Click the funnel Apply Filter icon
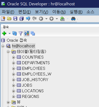 click(x=21, y=33)
